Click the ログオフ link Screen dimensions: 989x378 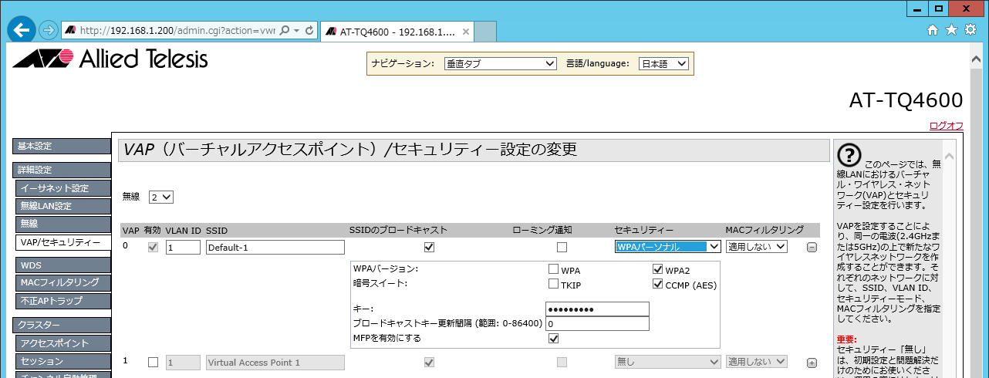[x=947, y=126]
